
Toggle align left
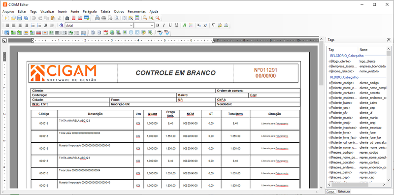[x=14, y=26]
